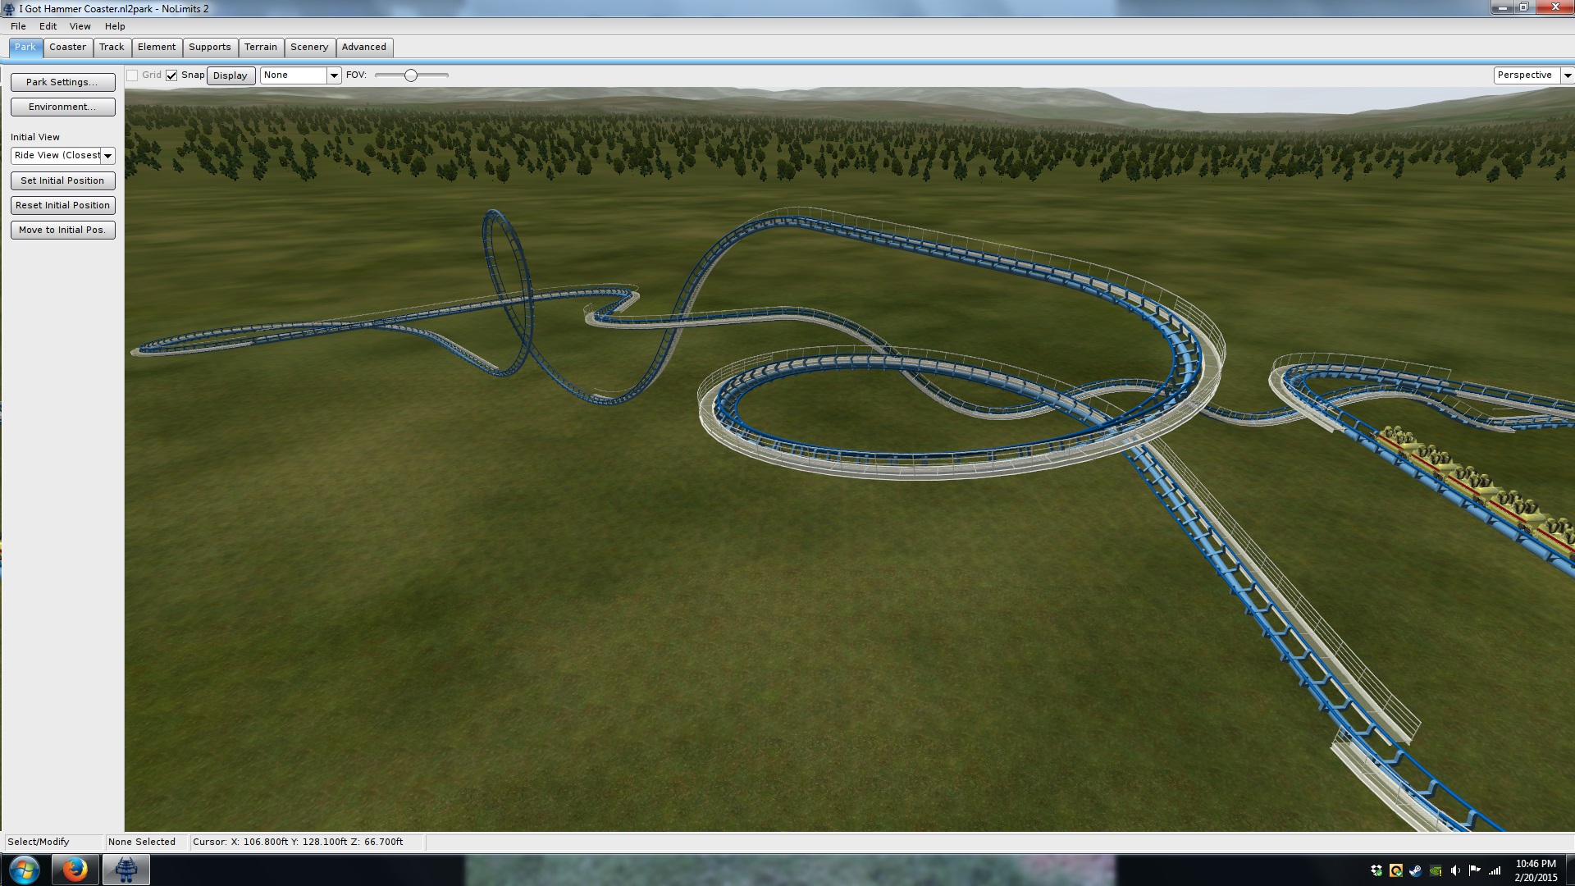Click the FOV slider handle
This screenshot has height=886, width=1575.
pos(411,75)
